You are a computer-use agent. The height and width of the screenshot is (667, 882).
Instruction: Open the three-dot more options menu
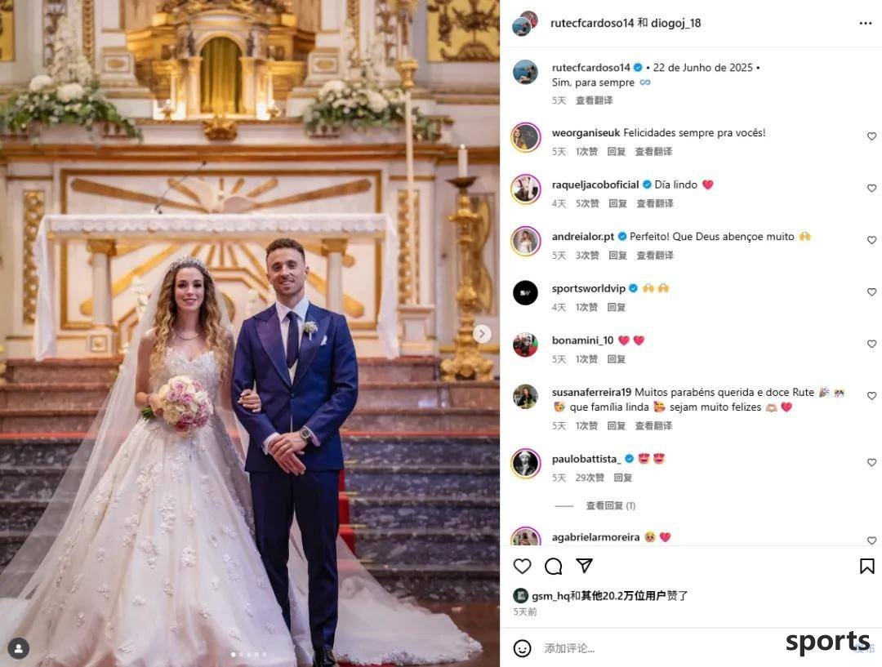(865, 23)
